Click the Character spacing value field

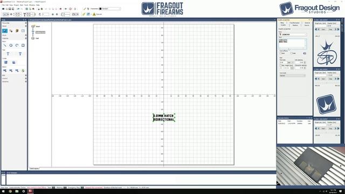click(x=299, y=68)
